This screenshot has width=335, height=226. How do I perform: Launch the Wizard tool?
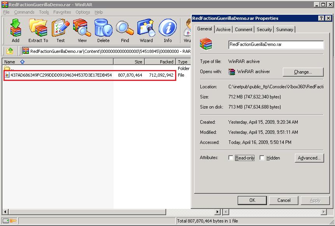(146, 30)
